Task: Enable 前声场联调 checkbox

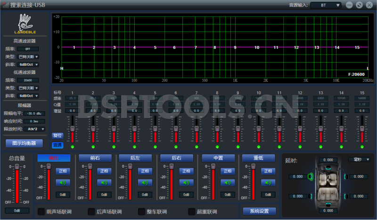Action: (x=41, y=212)
